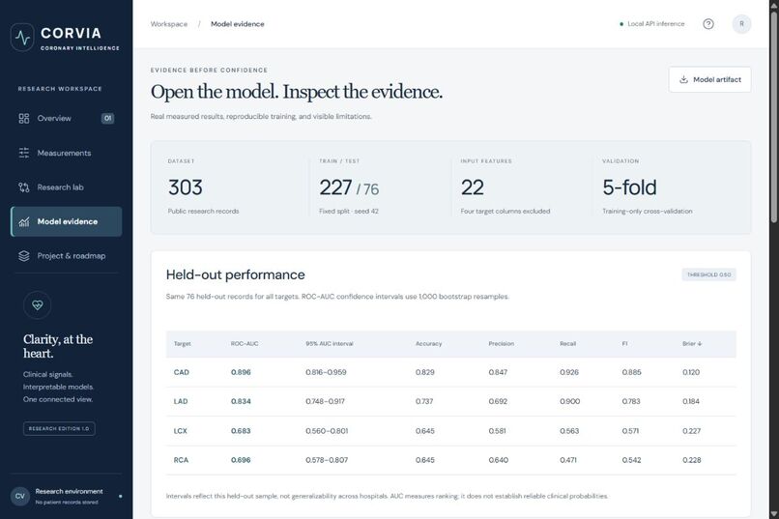Screen dimensions: 779x519
Task: Click the Model evidence chart icon
Action: tap(24, 221)
